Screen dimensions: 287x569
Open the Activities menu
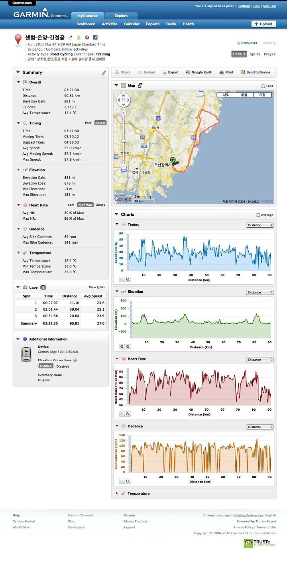(x=110, y=24)
